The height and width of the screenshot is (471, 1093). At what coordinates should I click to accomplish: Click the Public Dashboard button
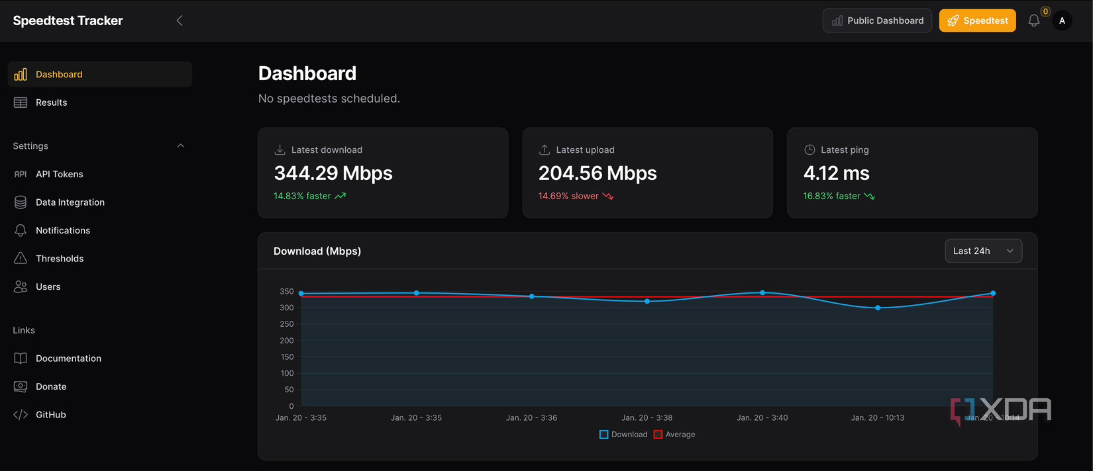[x=877, y=21]
